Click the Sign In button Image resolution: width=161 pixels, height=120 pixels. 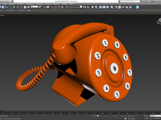pos(153,1)
